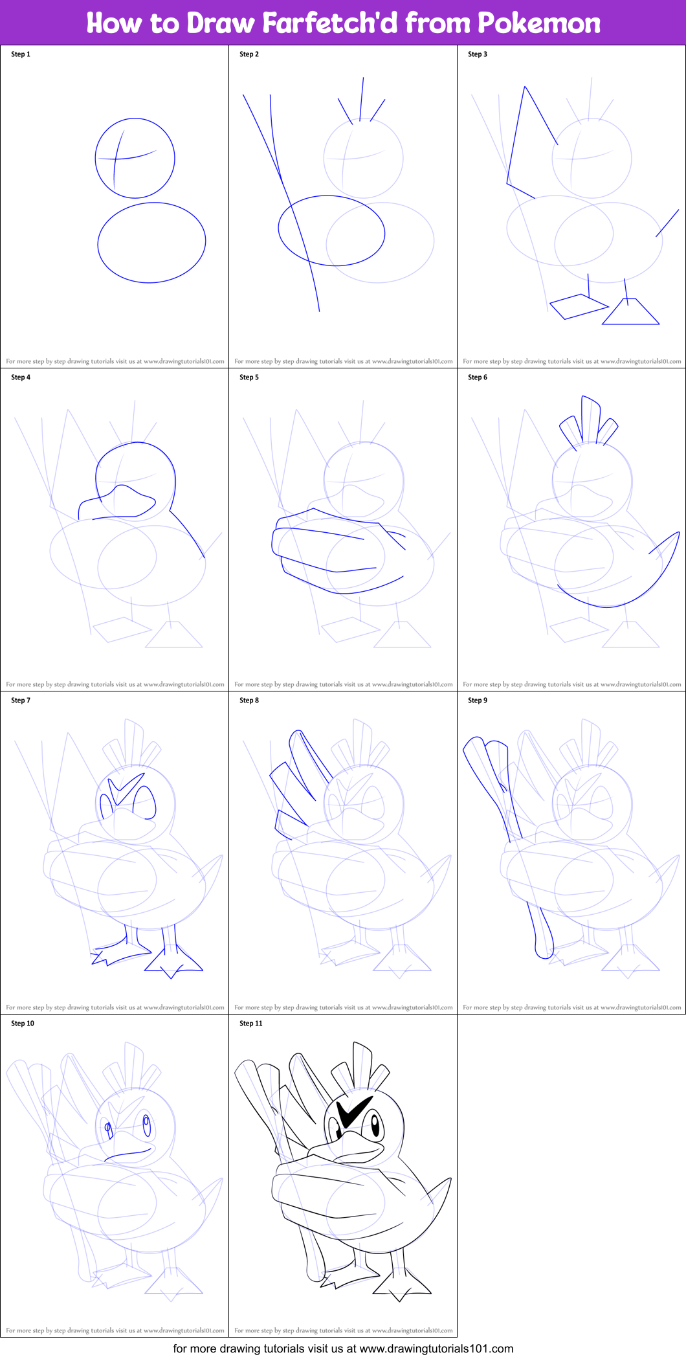
Task: Click the Step 1 panel footer website text
Action: [x=115, y=361]
